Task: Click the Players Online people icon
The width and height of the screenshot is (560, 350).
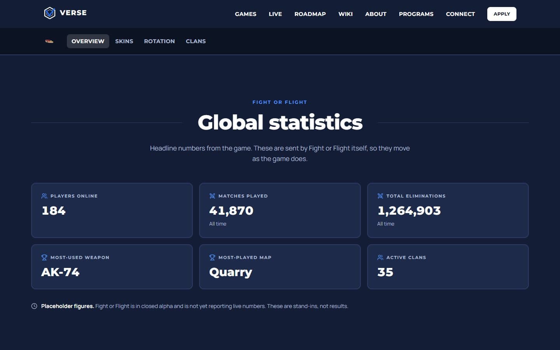Action: tap(44, 196)
